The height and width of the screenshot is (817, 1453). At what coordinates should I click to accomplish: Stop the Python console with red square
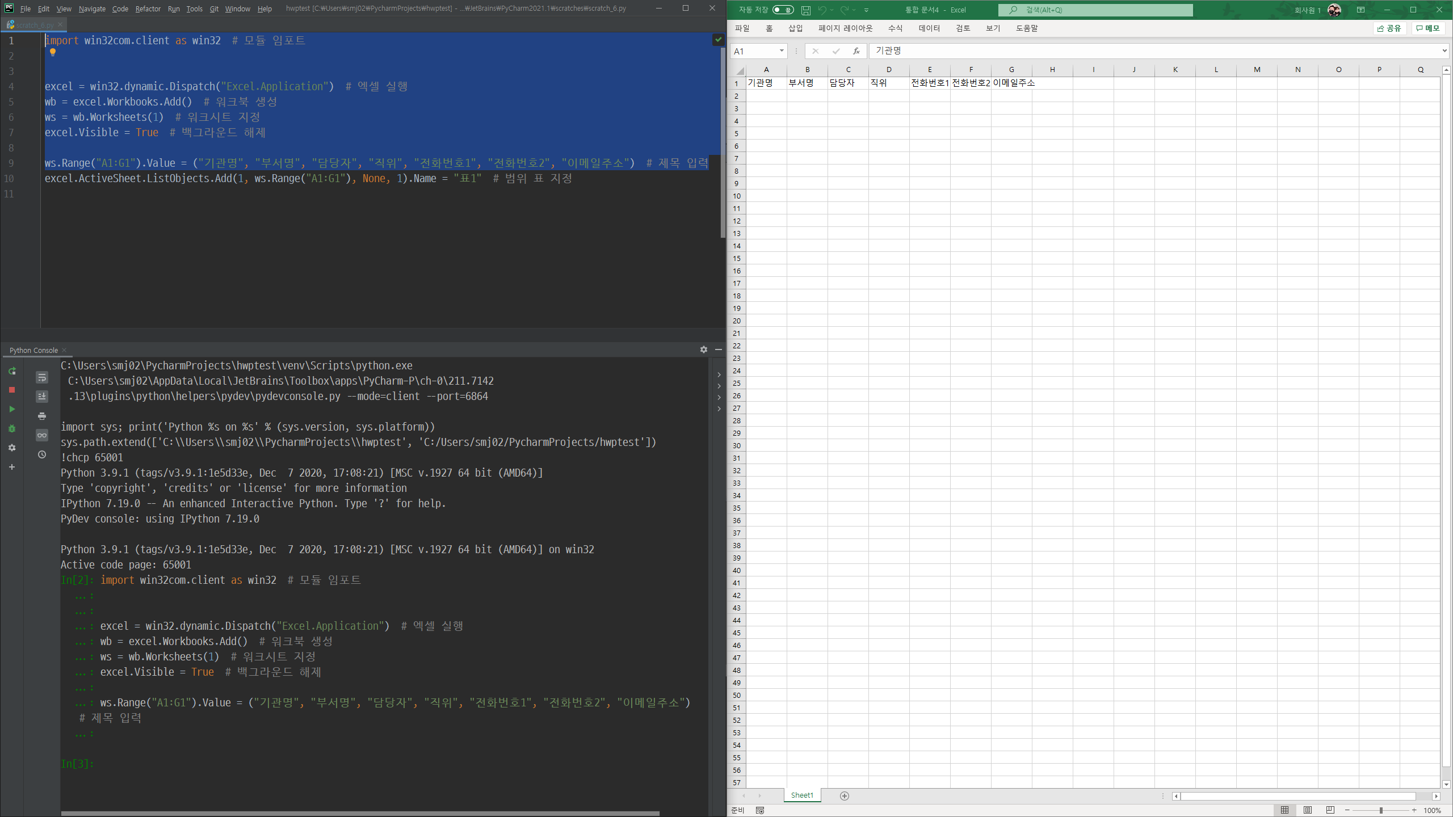point(12,390)
